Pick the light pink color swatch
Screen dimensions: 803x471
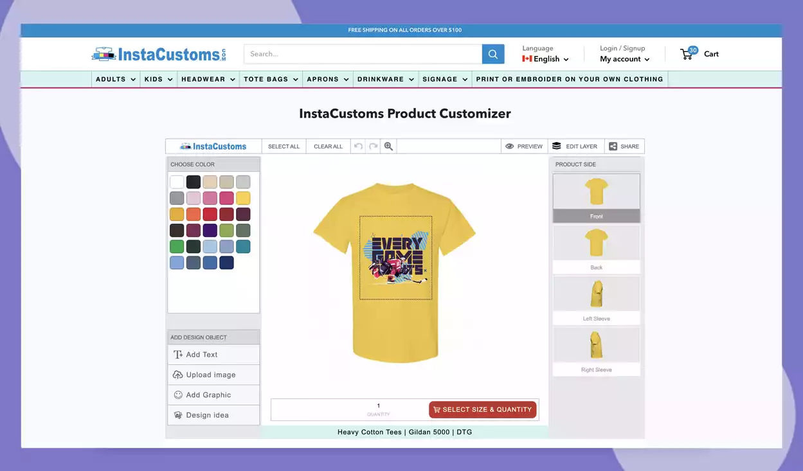[x=194, y=198]
